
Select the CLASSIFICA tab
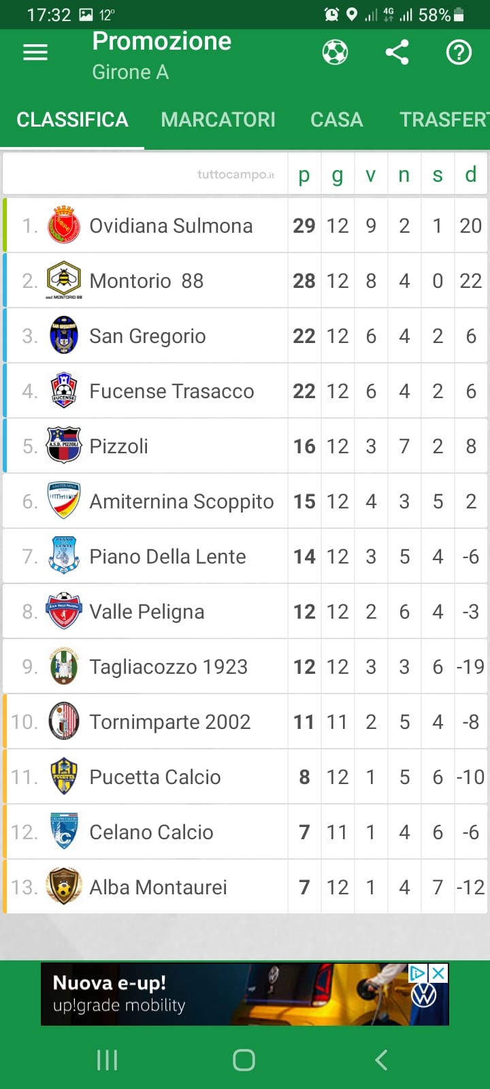click(72, 120)
